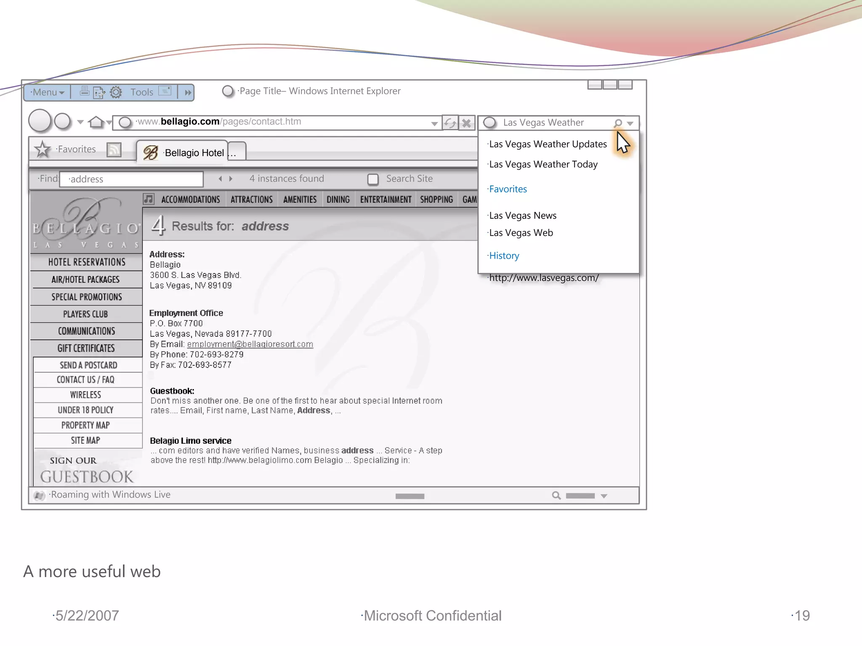Click the refresh icon beside address bar
Screen dimensions: 862x646
click(x=450, y=123)
